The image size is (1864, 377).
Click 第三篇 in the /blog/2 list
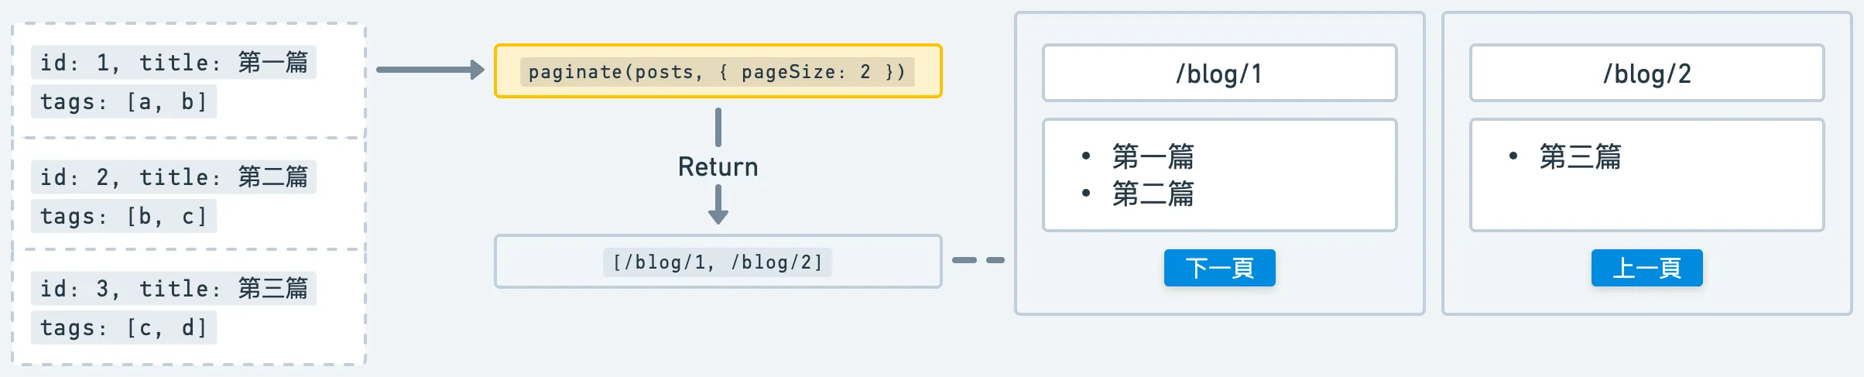click(1580, 156)
